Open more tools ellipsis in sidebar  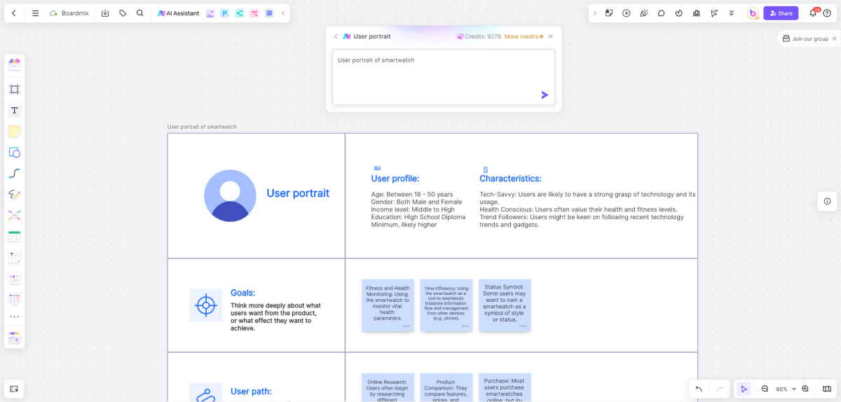(14, 317)
